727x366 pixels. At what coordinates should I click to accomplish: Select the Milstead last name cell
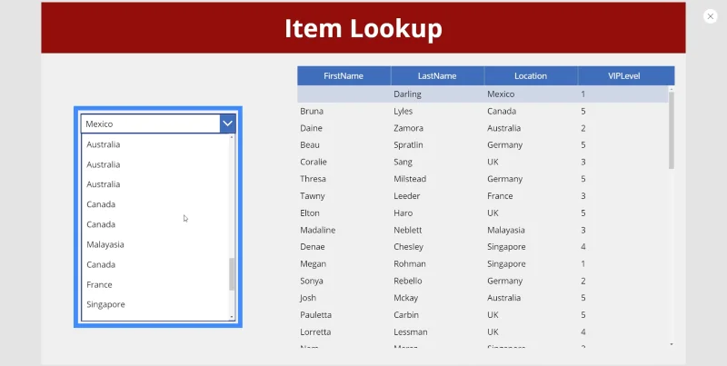click(410, 179)
